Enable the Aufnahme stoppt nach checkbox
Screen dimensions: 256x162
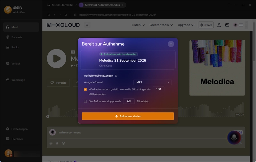[85, 101]
